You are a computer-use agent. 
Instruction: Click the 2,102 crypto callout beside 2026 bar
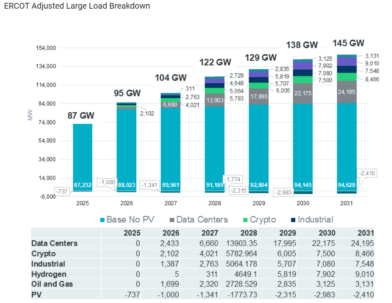(x=147, y=113)
